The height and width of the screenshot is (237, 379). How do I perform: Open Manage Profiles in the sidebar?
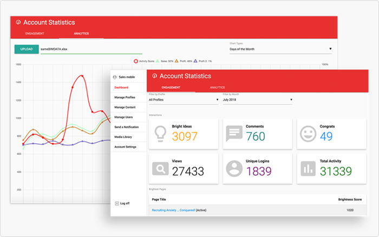[x=125, y=97]
